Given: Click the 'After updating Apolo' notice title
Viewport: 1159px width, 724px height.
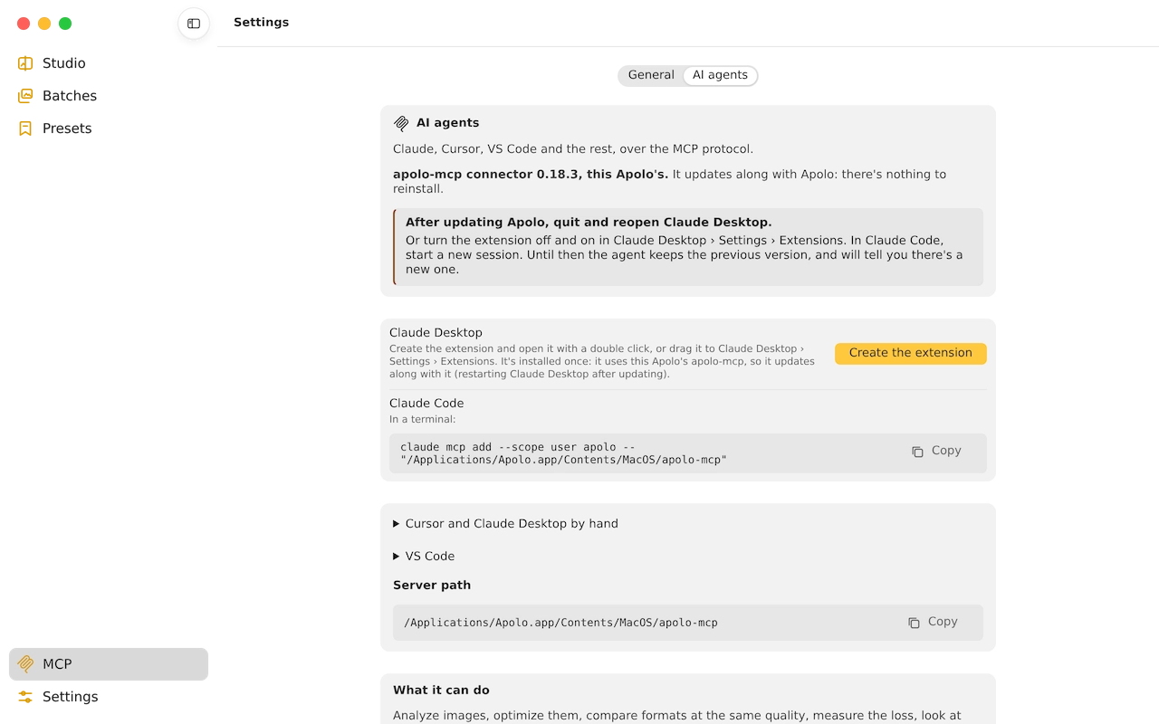Looking at the screenshot, I should (x=589, y=223).
